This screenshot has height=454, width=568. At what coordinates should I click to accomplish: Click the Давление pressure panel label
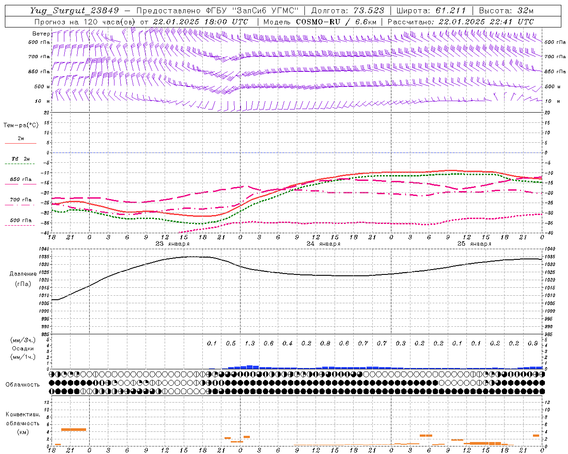pyautogui.click(x=23, y=274)
